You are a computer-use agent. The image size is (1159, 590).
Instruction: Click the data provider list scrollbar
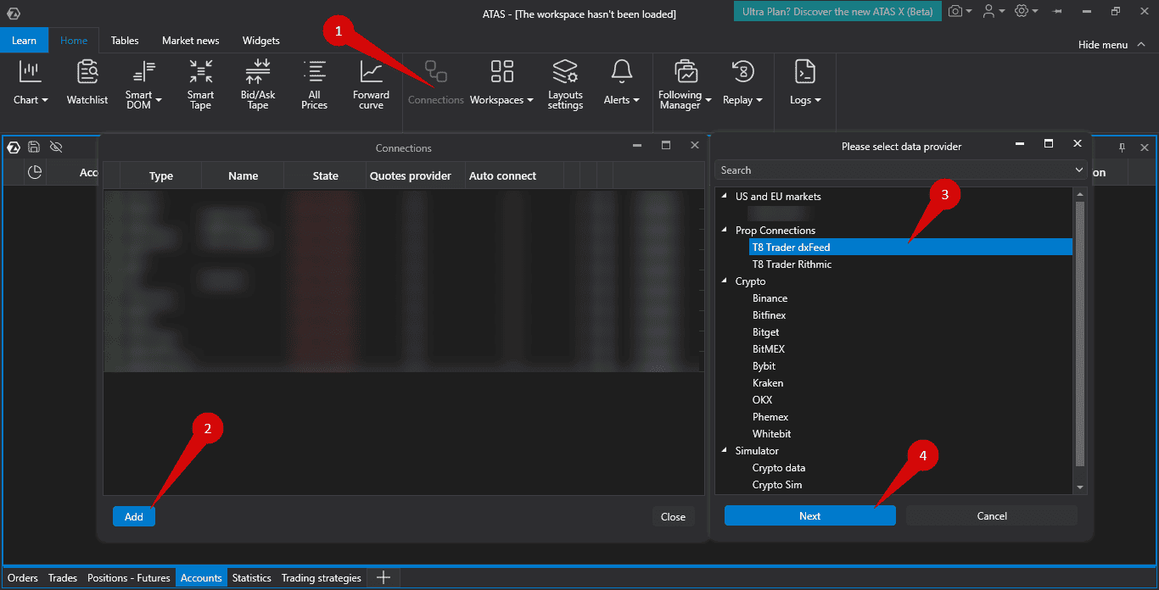coord(1080,333)
